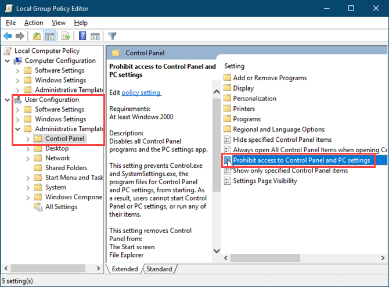This screenshot has height=287, width=389.
Task: Expand Windows Settings under Computer Configuration
Action: click(x=17, y=80)
